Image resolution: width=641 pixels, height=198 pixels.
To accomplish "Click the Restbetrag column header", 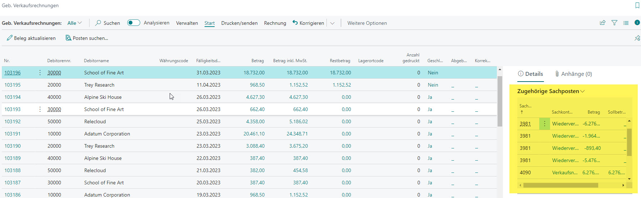I will [340, 61].
